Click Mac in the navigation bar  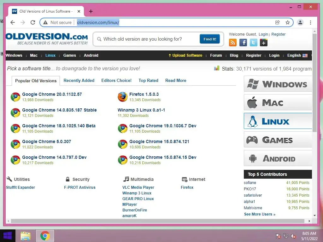[34, 55]
